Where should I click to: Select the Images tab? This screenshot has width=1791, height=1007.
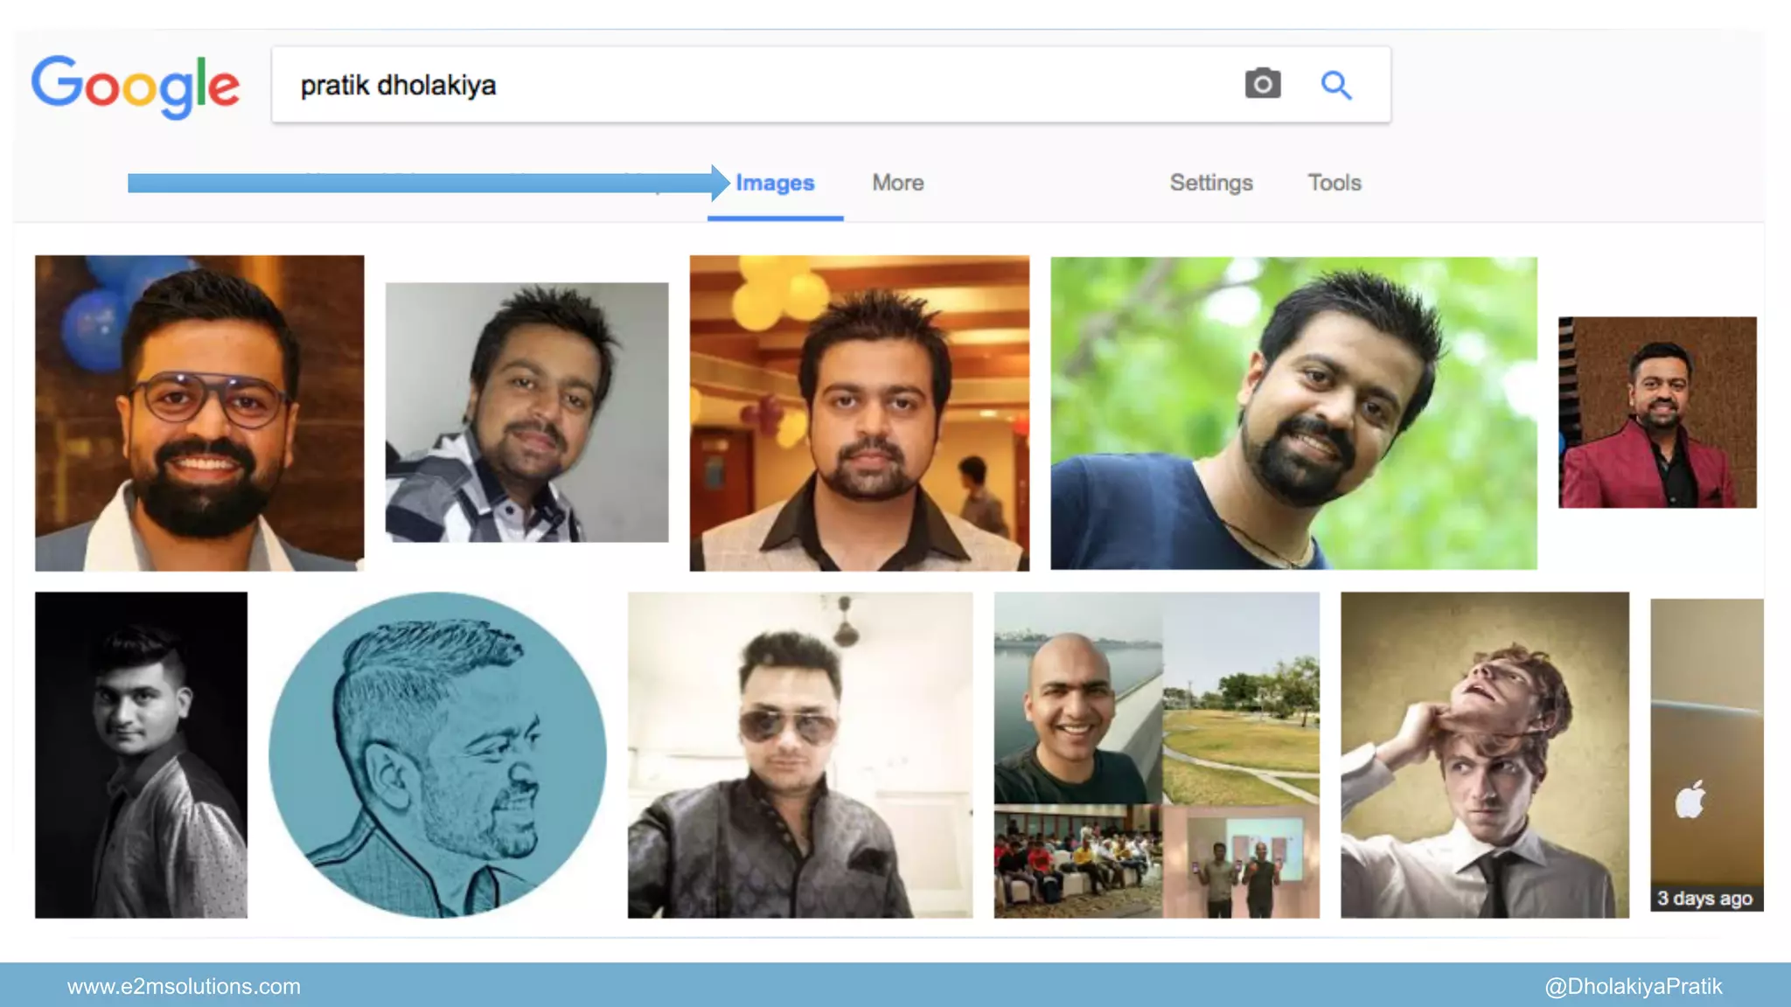coord(775,183)
